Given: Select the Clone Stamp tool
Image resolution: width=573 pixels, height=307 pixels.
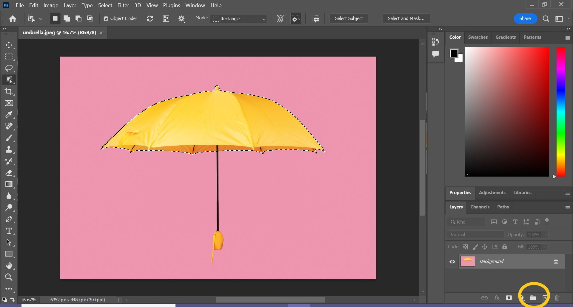Looking at the screenshot, I should pos(9,149).
